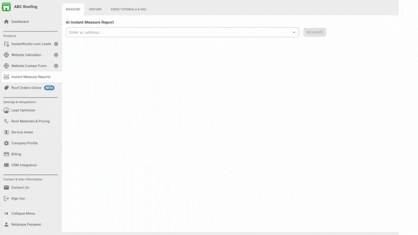Click the Lead Optimizer gauge icon
The width and height of the screenshot is (418, 235).
tap(7, 110)
